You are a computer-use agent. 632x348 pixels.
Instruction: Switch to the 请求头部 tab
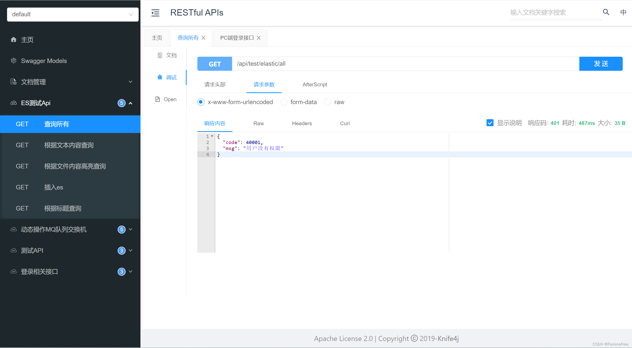pyautogui.click(x=215, y=85)
